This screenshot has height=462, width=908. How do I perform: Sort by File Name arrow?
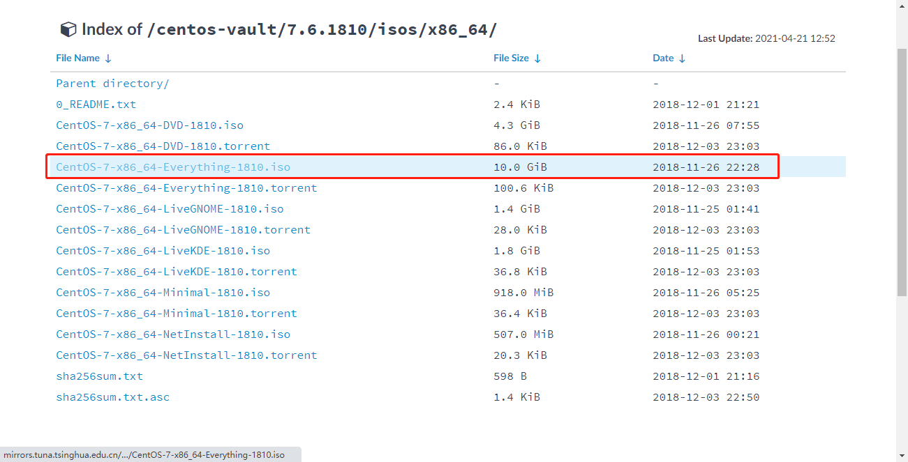[108, 59]
